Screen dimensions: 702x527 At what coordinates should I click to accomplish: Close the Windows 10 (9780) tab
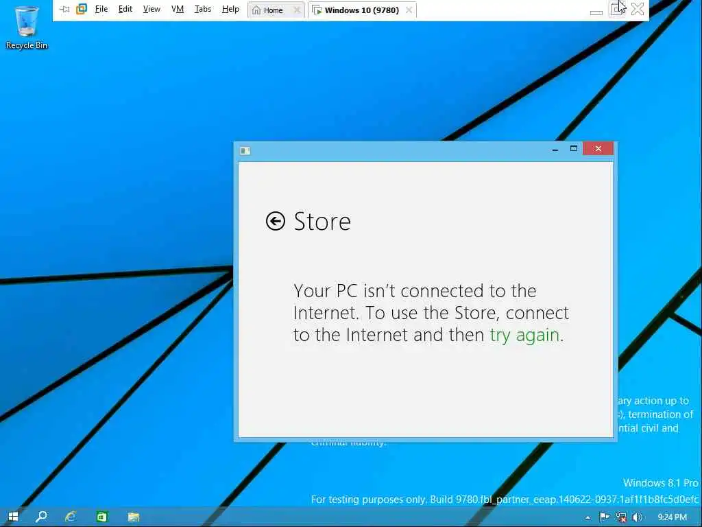(x=409, y=10)
